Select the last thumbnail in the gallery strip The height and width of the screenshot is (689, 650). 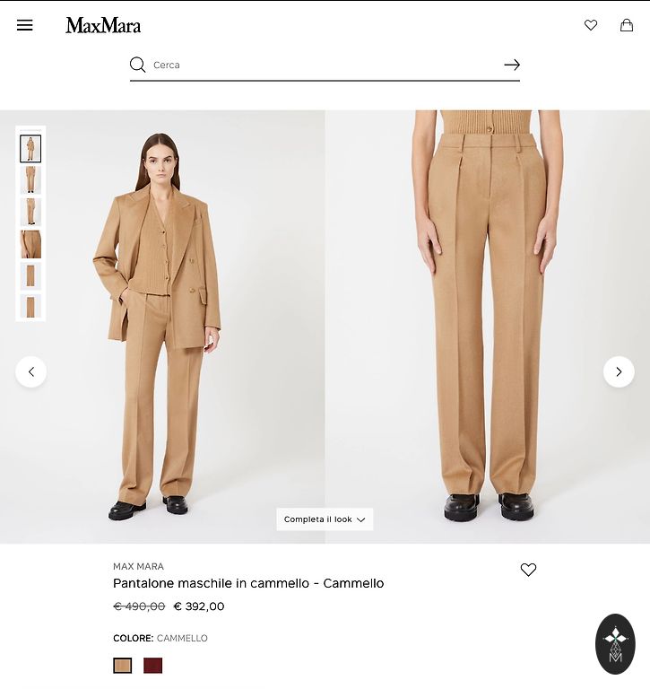point(30,306)
